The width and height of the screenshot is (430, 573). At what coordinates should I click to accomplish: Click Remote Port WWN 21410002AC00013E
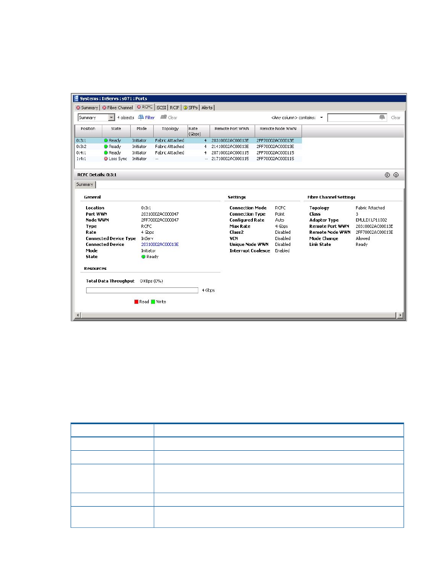tap(230, 147)
